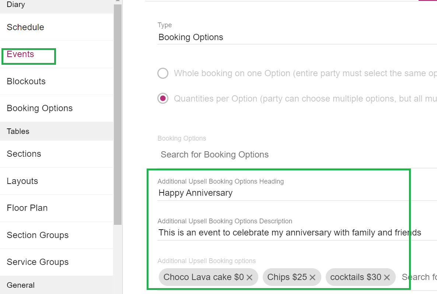The height and width of the screenshot is (294, 437).
Task: Open the Sections page
Action: coord(24,154)
